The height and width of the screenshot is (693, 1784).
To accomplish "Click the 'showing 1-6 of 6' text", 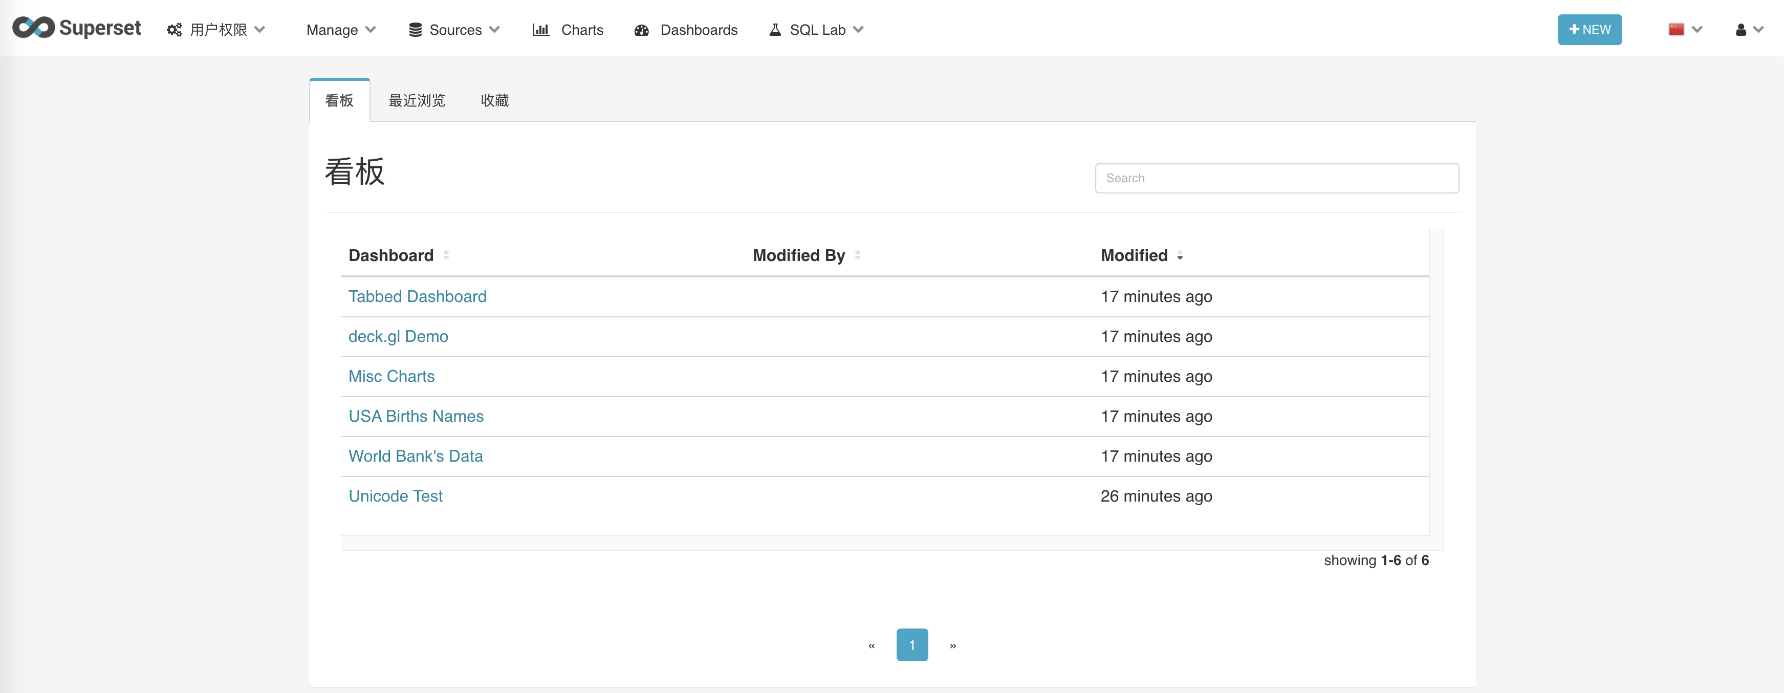I will tap(1376, 561).
